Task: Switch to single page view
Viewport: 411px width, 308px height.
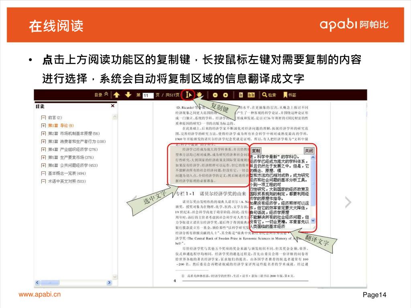Action: pos(241,95)
